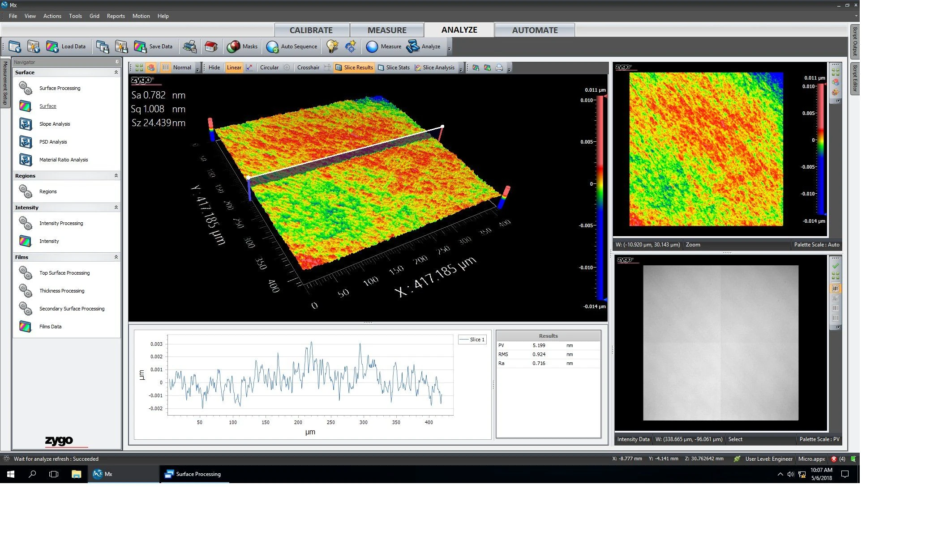Click the green checkmark beside the intensity image
Image resolution: width=926 pixels, height=535 pixels.
pos(836,266)
